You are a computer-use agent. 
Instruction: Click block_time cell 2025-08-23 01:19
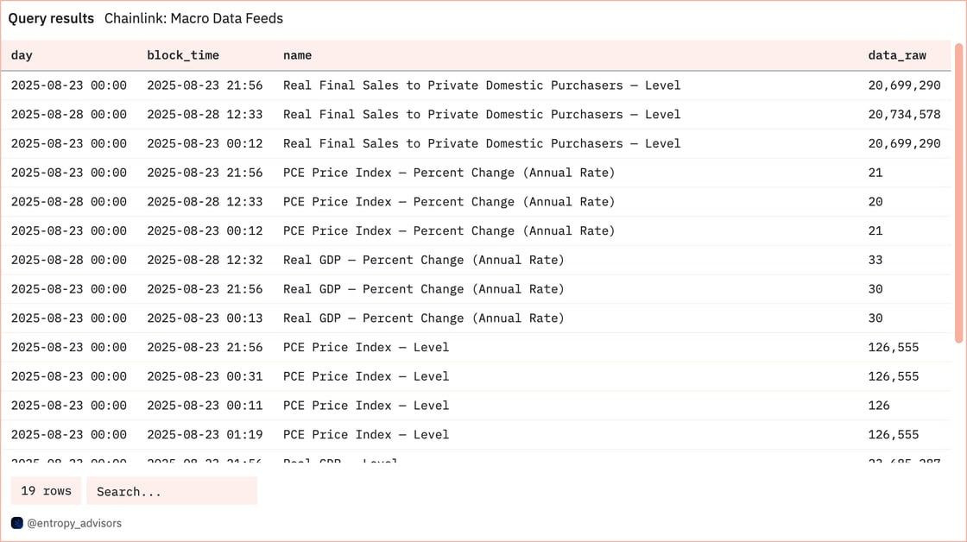(x=205, y=434)
